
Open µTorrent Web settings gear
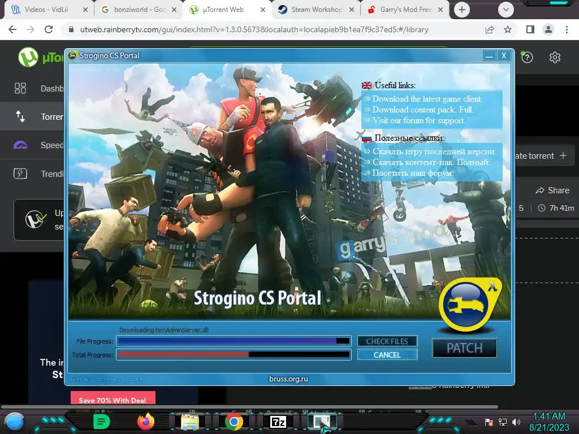click(555, 57)
